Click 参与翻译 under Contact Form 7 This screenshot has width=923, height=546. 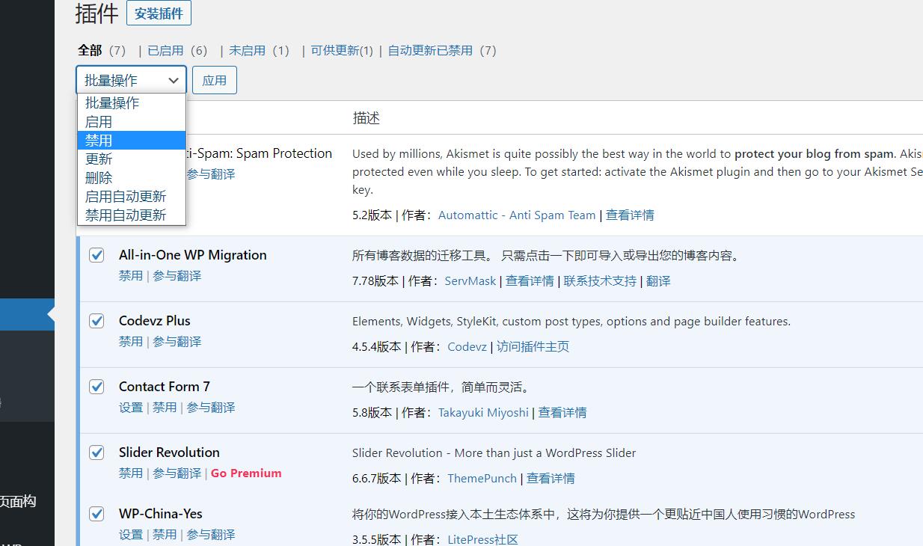[x=211, y=408]
